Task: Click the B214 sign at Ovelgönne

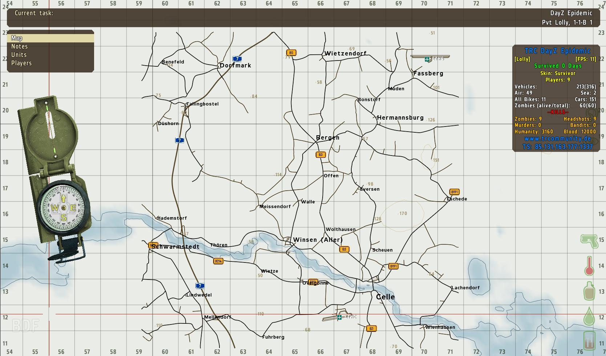Action: tap(313, 282)
